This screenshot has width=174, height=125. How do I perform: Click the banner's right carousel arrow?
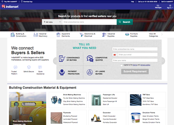(x=163, y=61)
